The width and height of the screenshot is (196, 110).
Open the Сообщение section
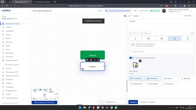pyautogui.click(x=136, y=79)
